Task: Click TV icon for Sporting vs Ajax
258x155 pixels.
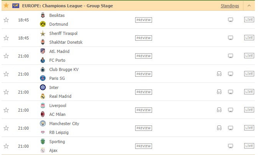Action: coord(230,146)
